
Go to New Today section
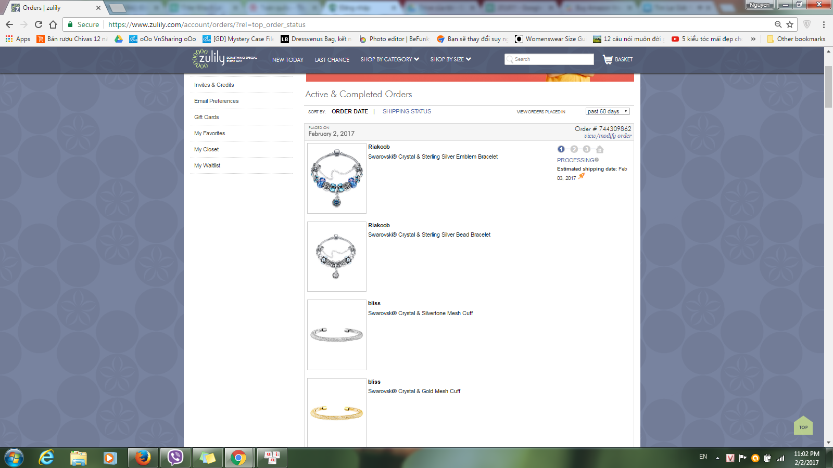click(x=287, y=60)
